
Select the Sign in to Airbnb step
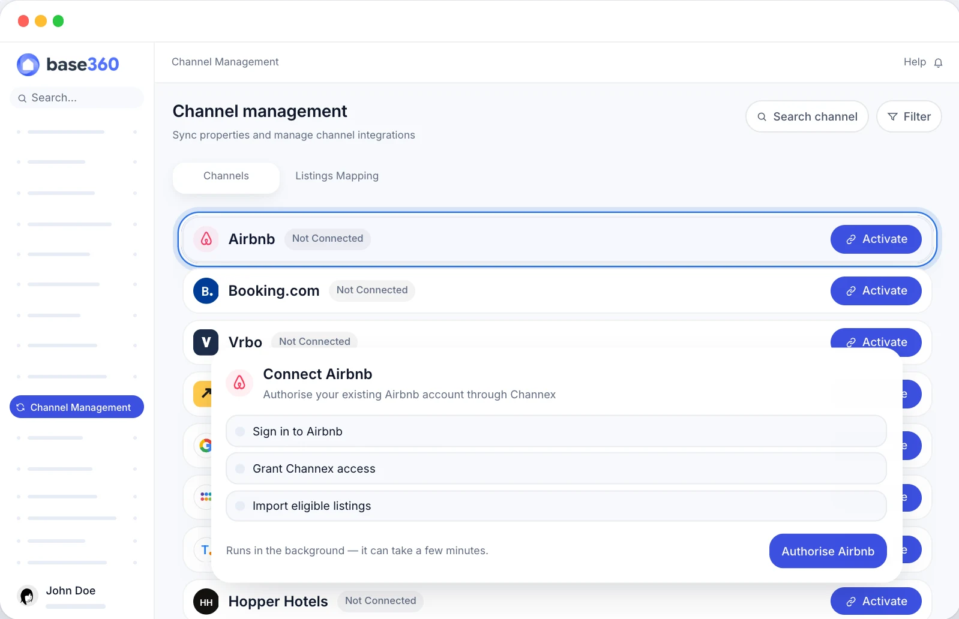(556, 431)
